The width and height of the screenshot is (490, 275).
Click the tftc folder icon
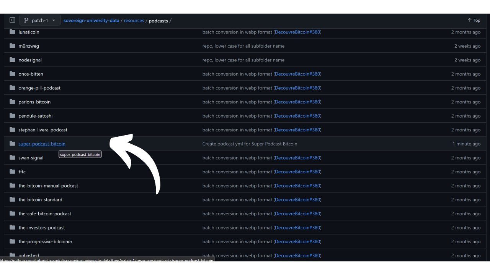click(12, 171)
